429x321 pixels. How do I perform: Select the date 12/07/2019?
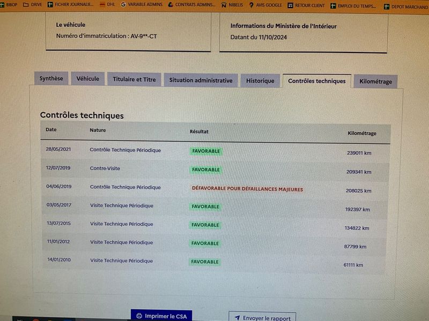(x=58, y=168)
